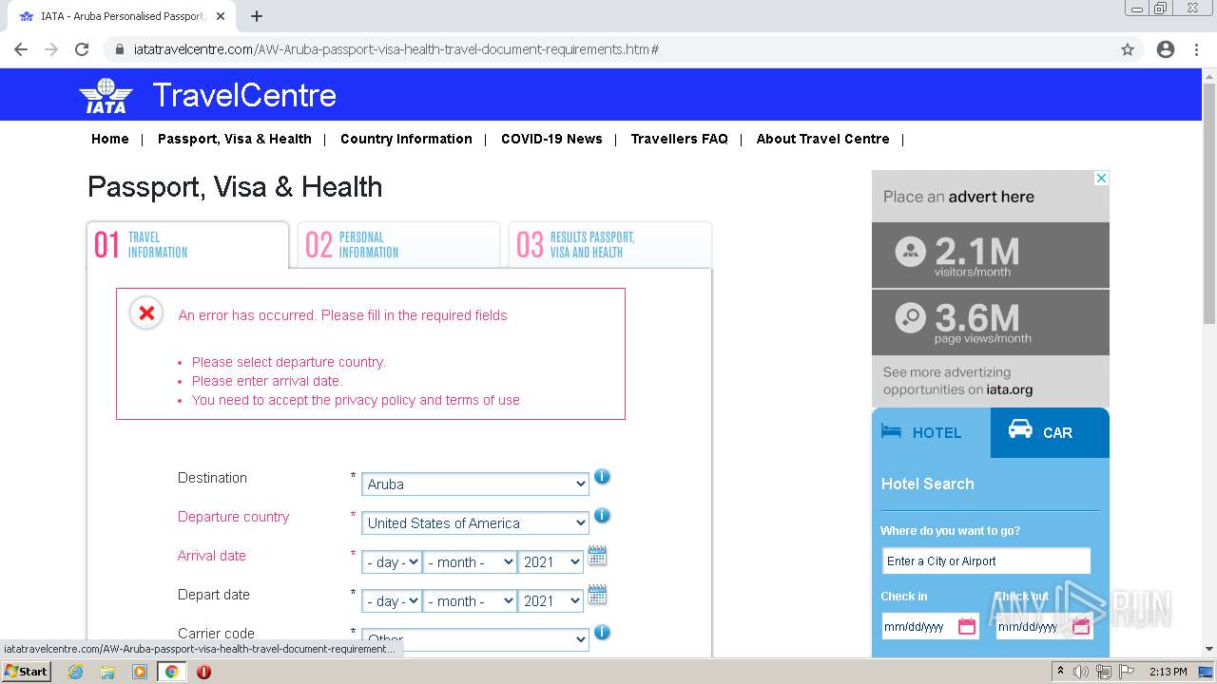Click the Enter a City or Airport field
The image size is (1217, 684).
click(986, 560)
